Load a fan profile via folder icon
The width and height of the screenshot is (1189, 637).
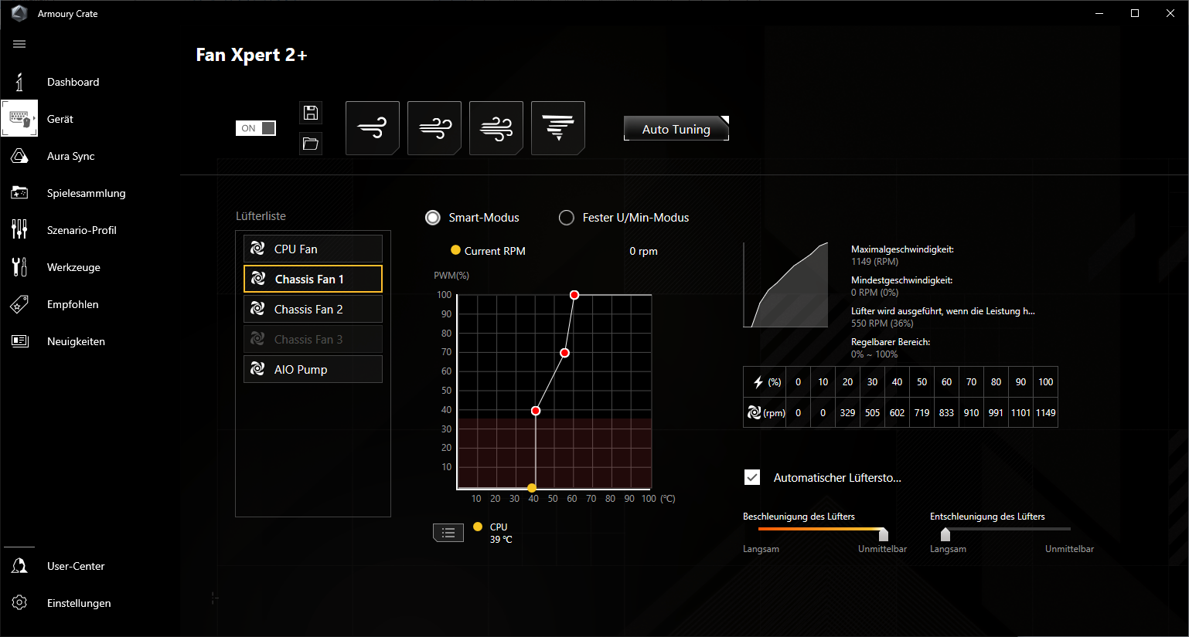click(x=311, y=144)
